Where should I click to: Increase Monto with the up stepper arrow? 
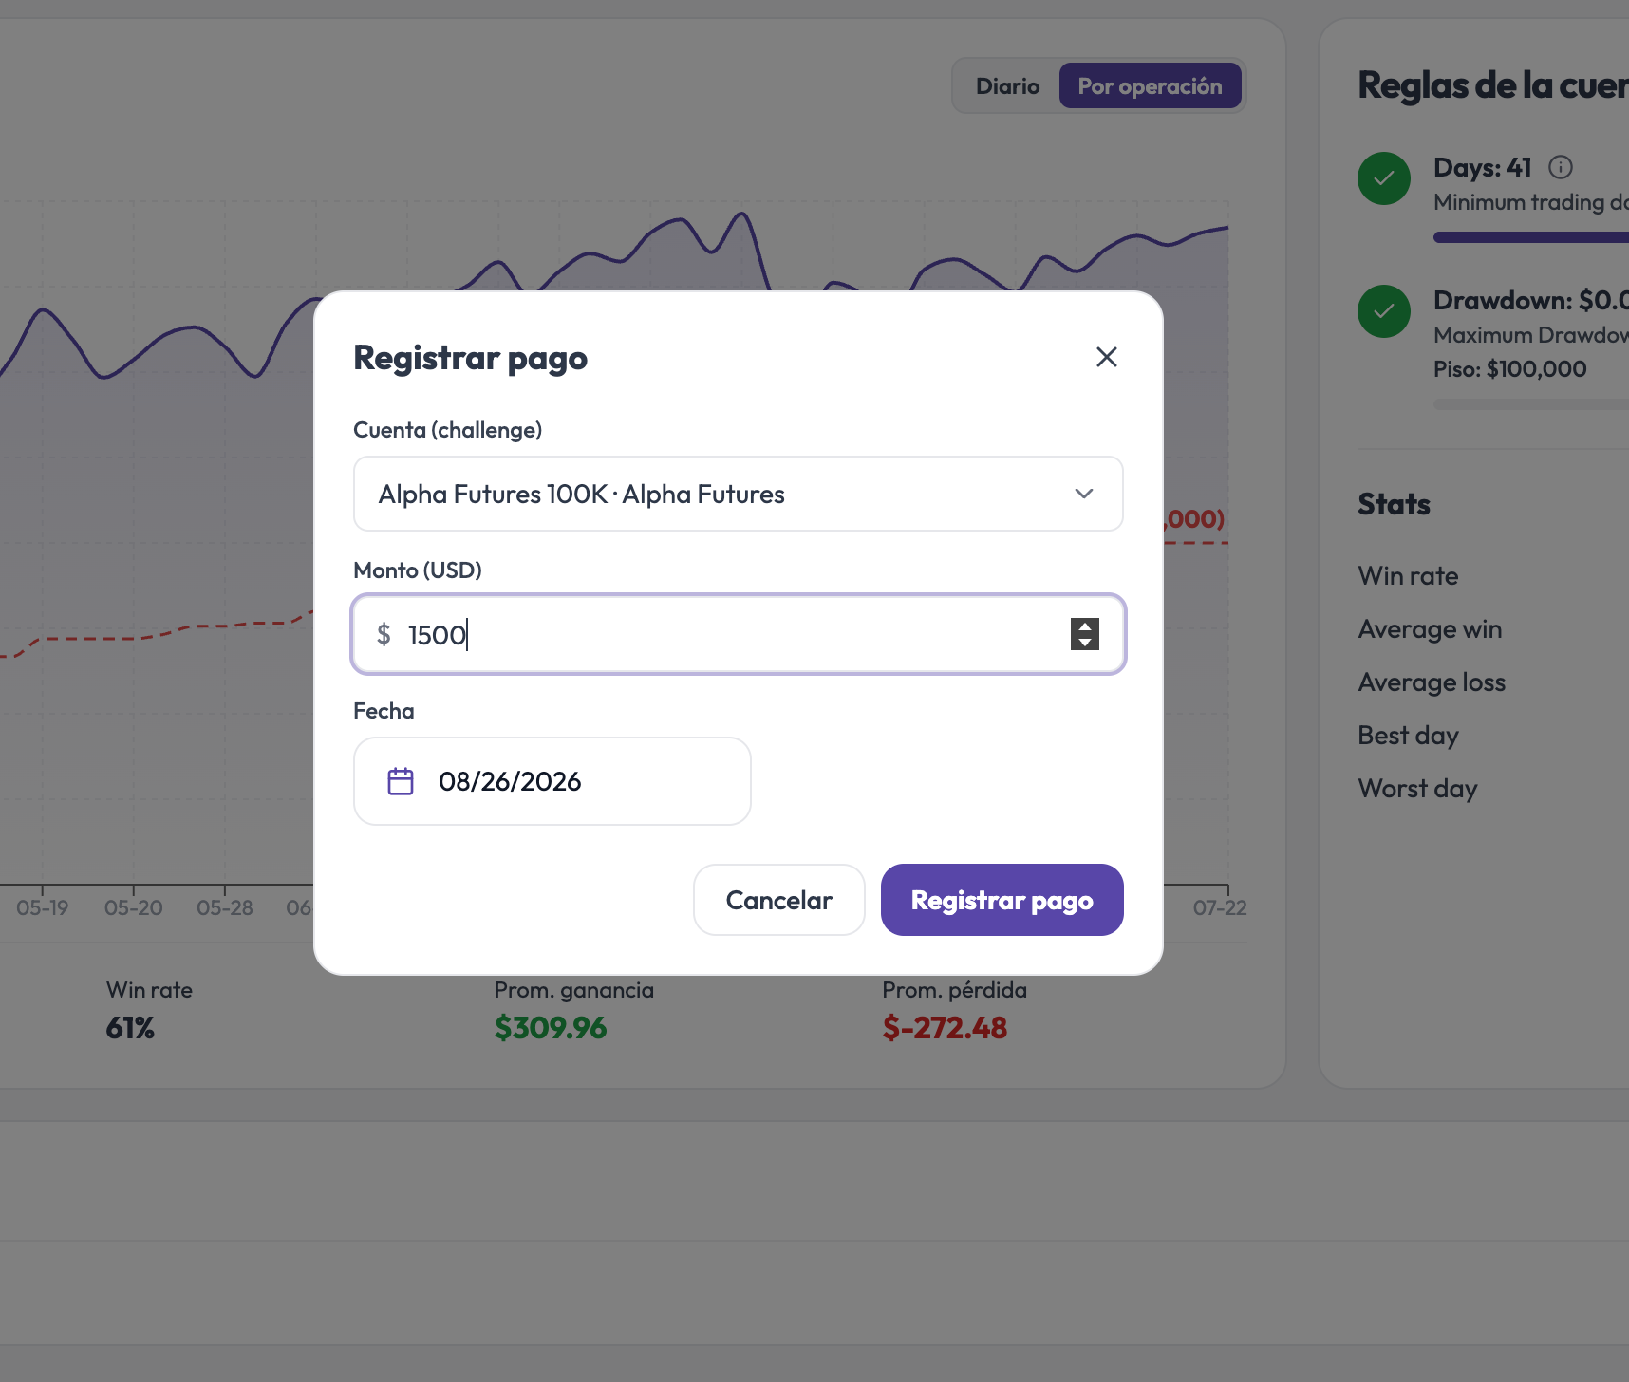(1085, 626)
